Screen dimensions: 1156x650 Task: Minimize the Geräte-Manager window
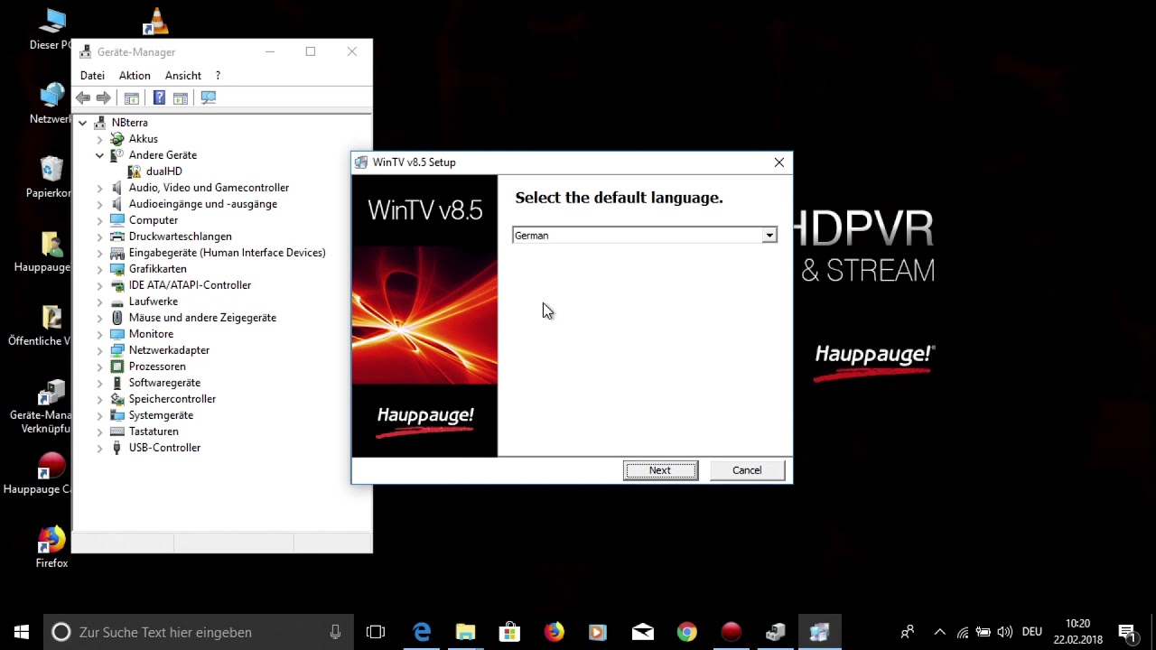coord(269,51)
